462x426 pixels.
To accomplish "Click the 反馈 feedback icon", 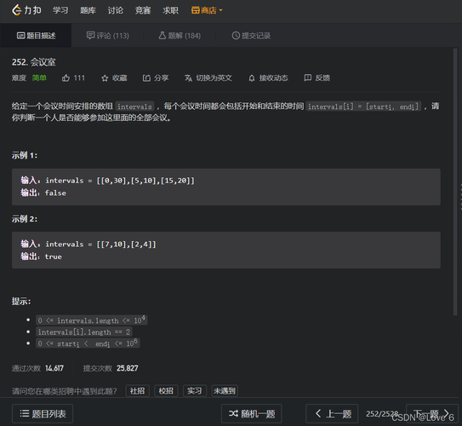I will click(308, 78).
